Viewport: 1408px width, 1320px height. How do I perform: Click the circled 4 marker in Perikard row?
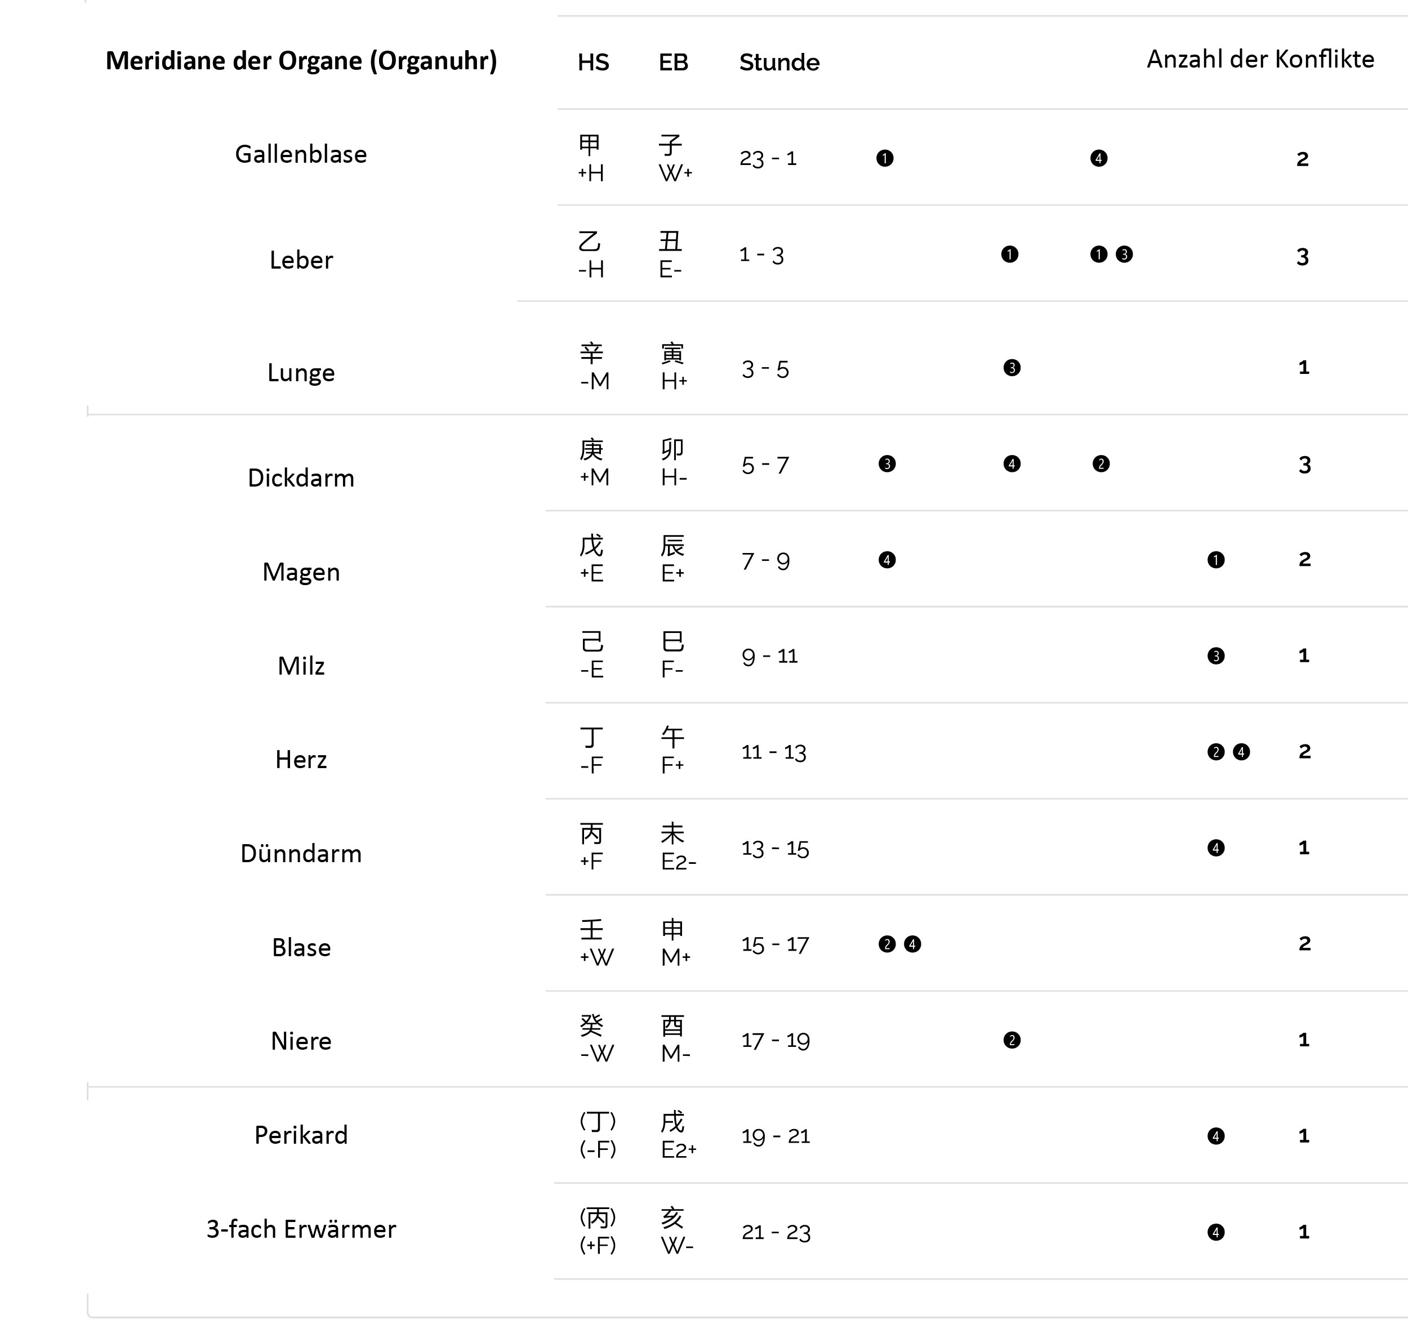(1216, 1136)
